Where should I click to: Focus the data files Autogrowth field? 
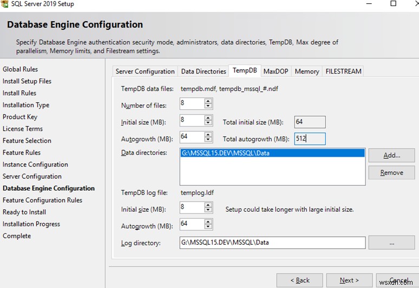(x=192, y=137)
